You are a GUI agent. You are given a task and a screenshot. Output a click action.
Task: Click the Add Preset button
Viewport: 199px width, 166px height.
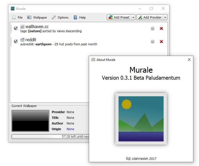point(119,17)
